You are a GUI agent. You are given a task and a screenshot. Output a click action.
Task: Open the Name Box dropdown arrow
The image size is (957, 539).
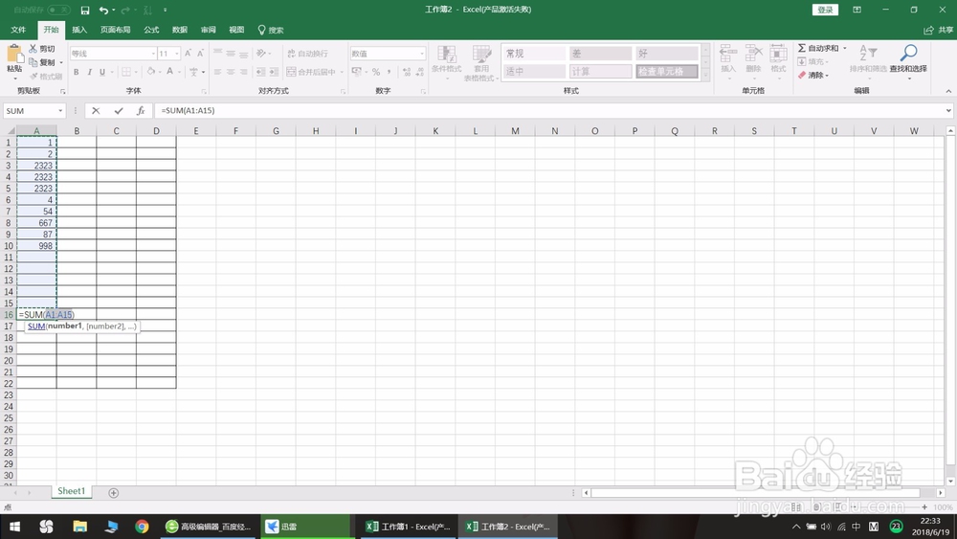point(60,110)
